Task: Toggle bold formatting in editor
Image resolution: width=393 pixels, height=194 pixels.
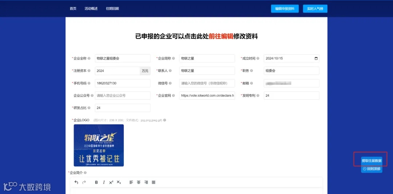Action: [96, 182]
